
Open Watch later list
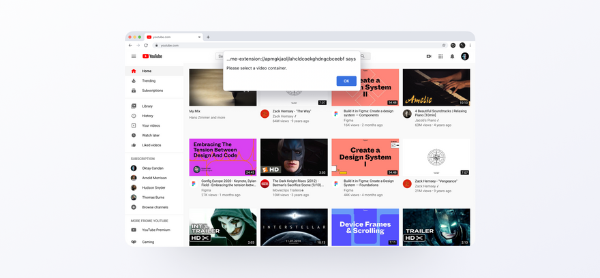click(x=150, y=135)
